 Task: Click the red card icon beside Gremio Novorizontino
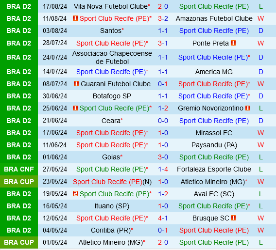pyautogui.click(x=248, y=108)
